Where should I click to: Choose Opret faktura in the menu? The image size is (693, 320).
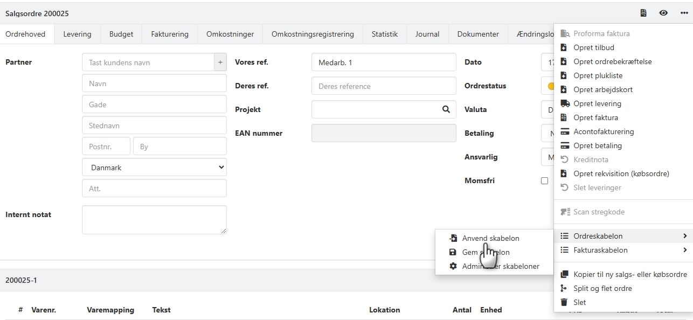(x=595, y=117)
